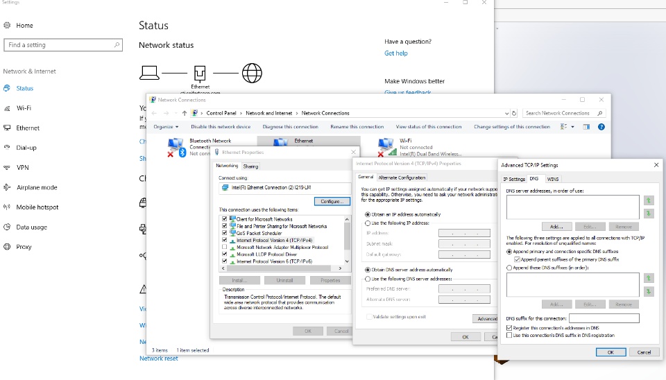Toggle Register this connection's addresses in DNS
The height and width of the screenshot is (380, 666).
509,328
